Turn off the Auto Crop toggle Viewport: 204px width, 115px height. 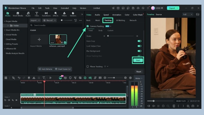tap(139, 41)
